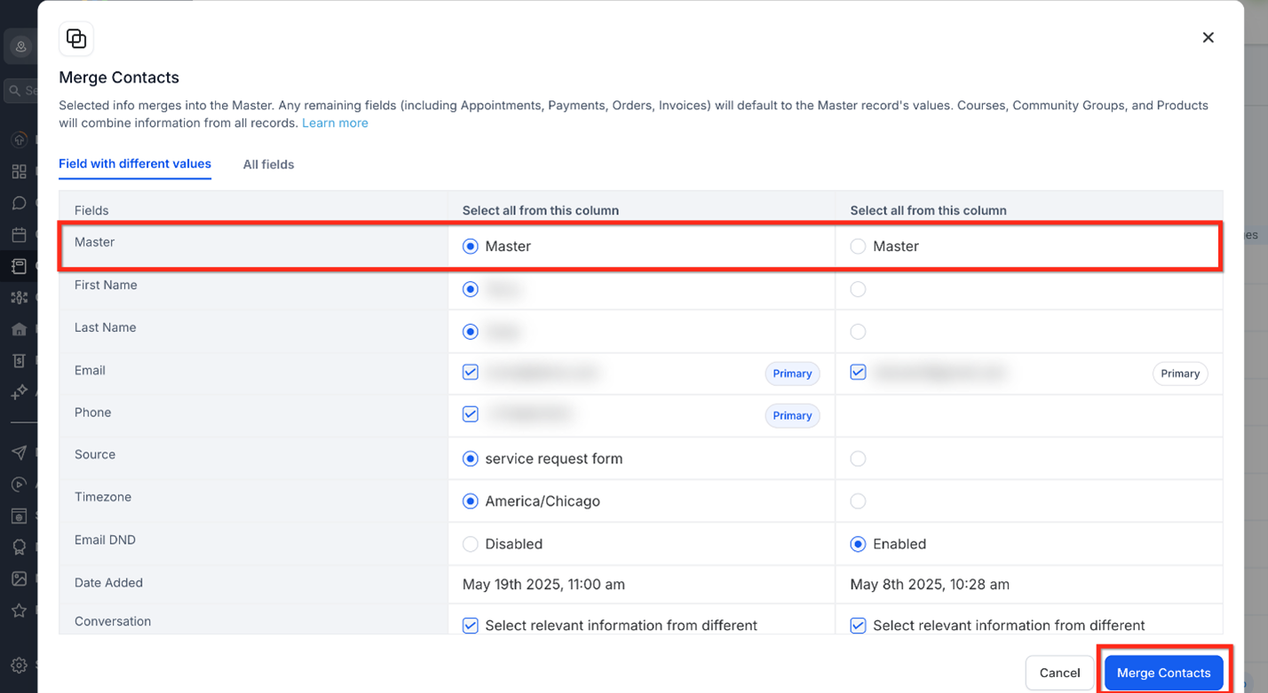The image size is (1268, 693).
Task: Click the blue-filled Primary badge in Email row
Action: coord(792,374)
